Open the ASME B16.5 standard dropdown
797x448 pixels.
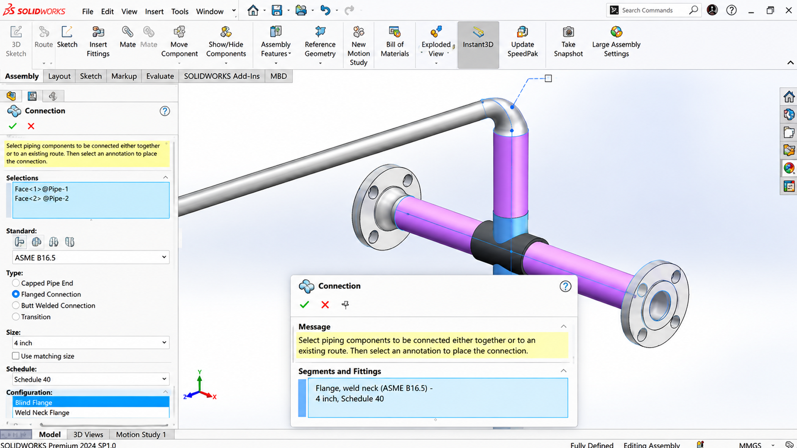point(91,257)
